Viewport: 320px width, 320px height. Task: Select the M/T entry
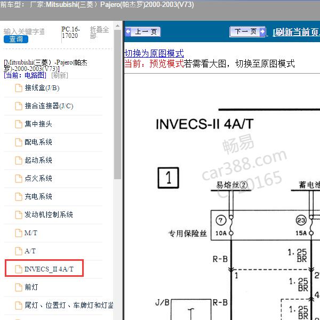(x=31, y=233)
